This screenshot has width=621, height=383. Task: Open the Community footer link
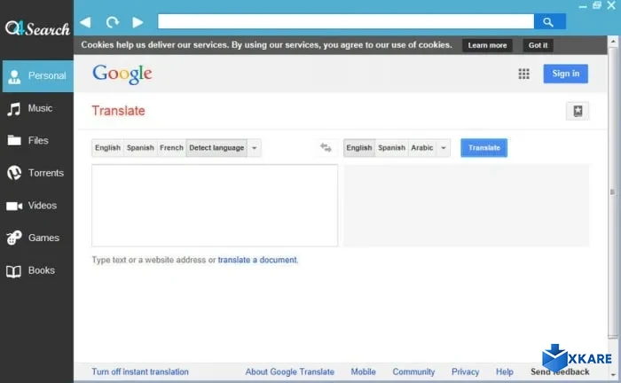413,372
